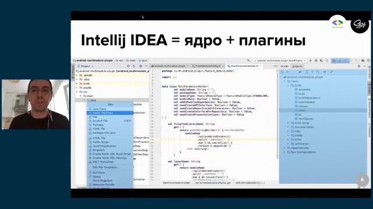Click the Search Everywhere magnifier icon

coord(368,60)
